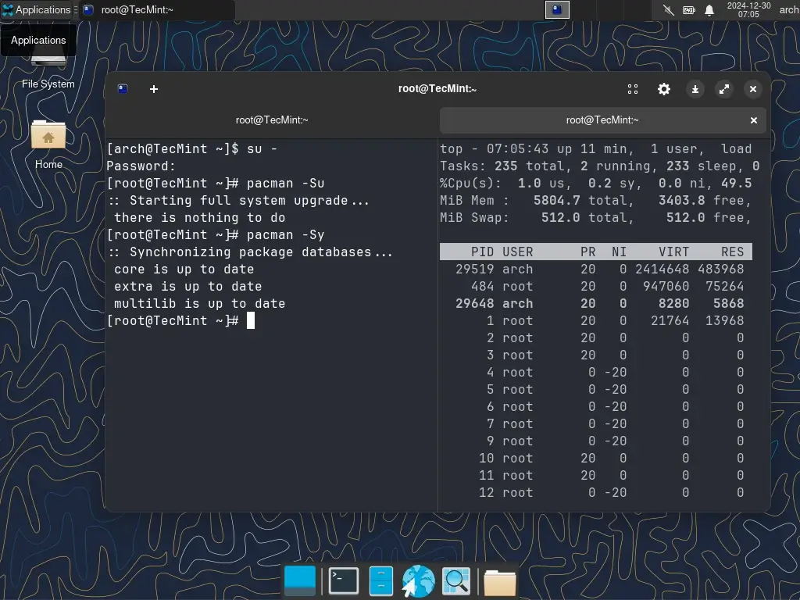The height and width of the screenshot is (600, 800).
Task: Click the 'MiB Swap' summary line
Action: click(x=596, y=218)
